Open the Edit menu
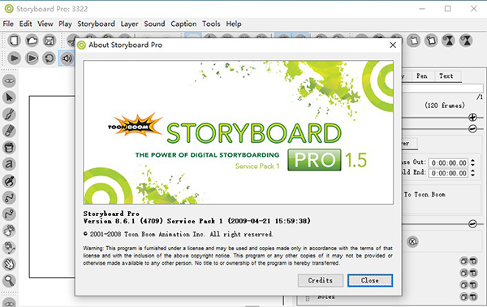Screen dimensions: 487x307 click(25, 24)
